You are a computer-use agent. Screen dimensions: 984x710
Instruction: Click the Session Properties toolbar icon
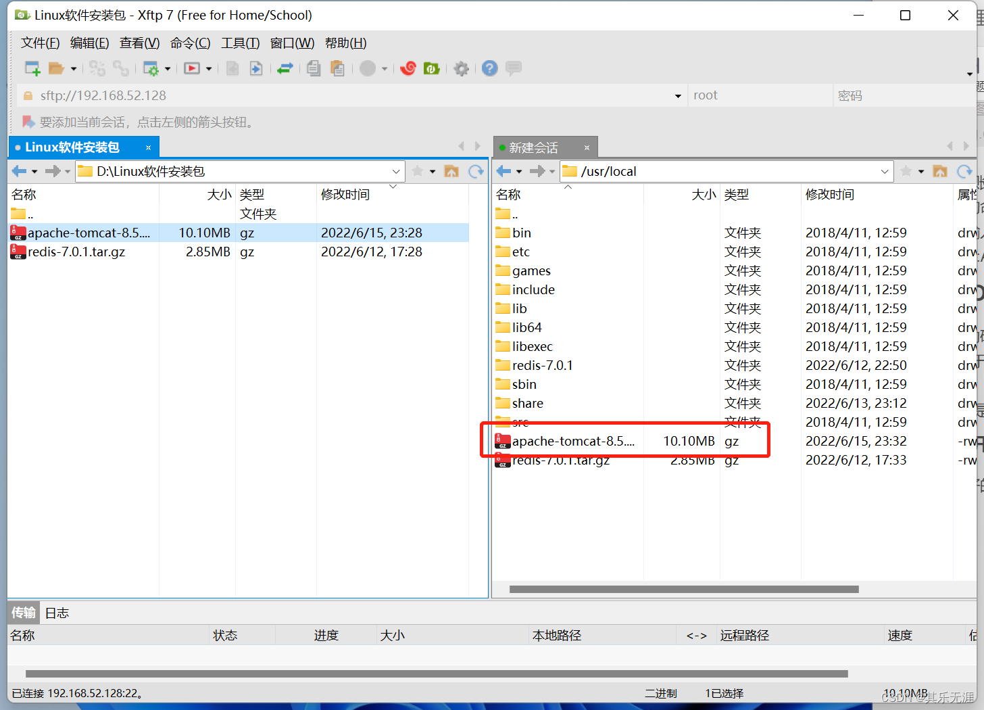tap(151, 68)
